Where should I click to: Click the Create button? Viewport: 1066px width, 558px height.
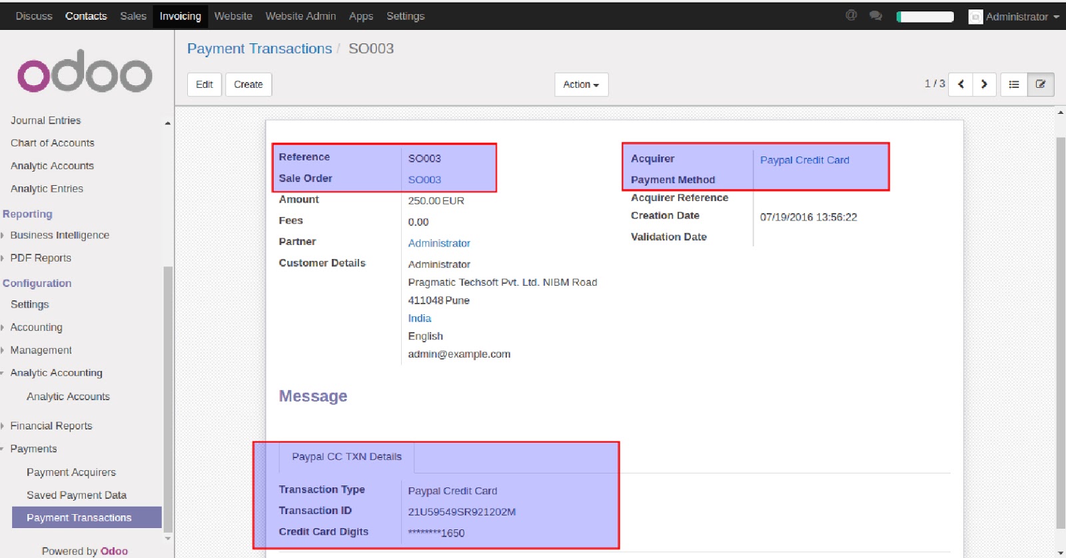249,85
